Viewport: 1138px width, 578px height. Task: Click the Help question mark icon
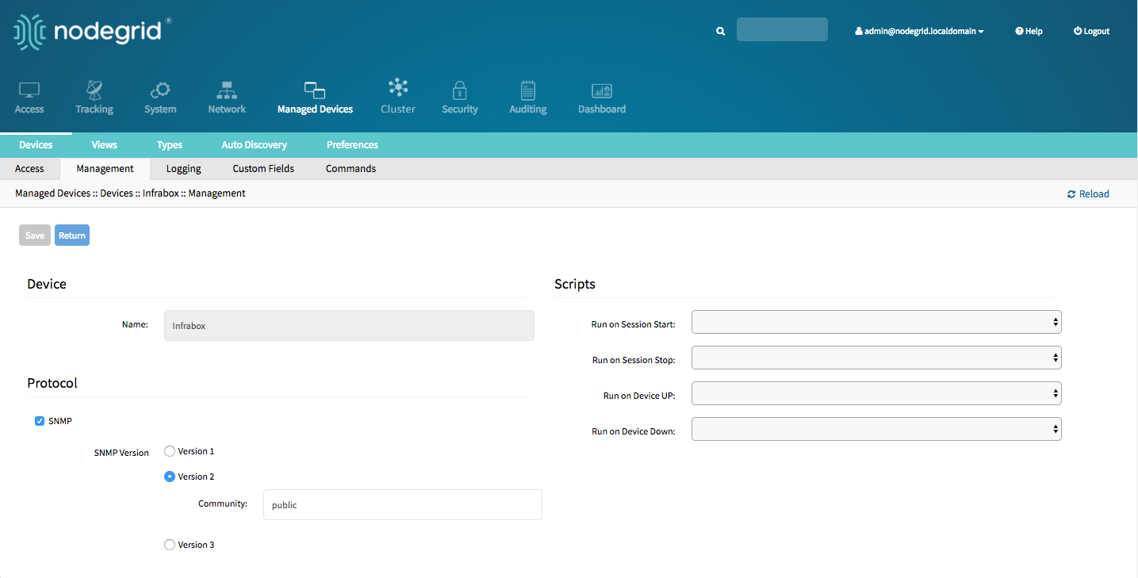click(x=1019, y=31)
